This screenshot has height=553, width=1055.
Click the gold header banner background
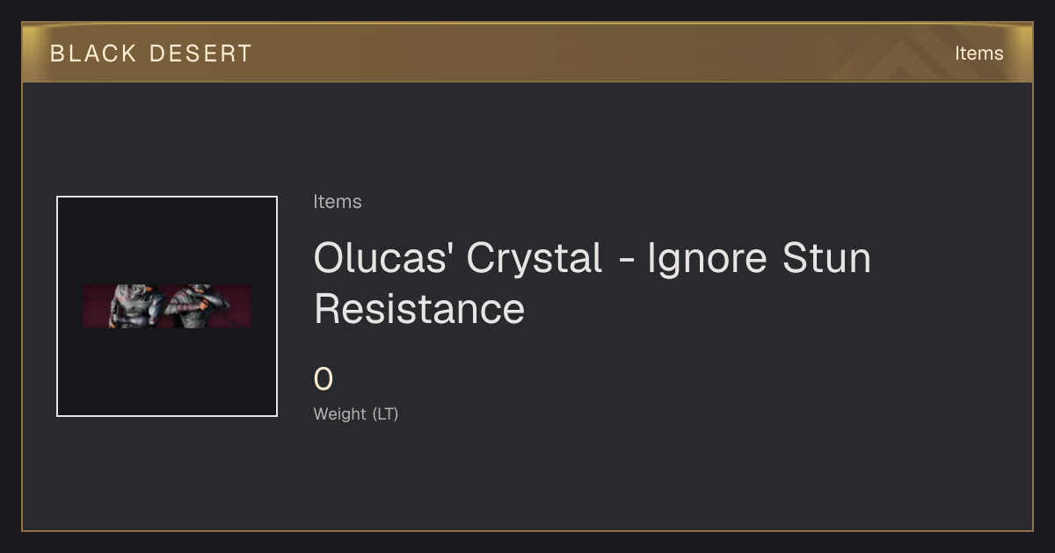527,54
